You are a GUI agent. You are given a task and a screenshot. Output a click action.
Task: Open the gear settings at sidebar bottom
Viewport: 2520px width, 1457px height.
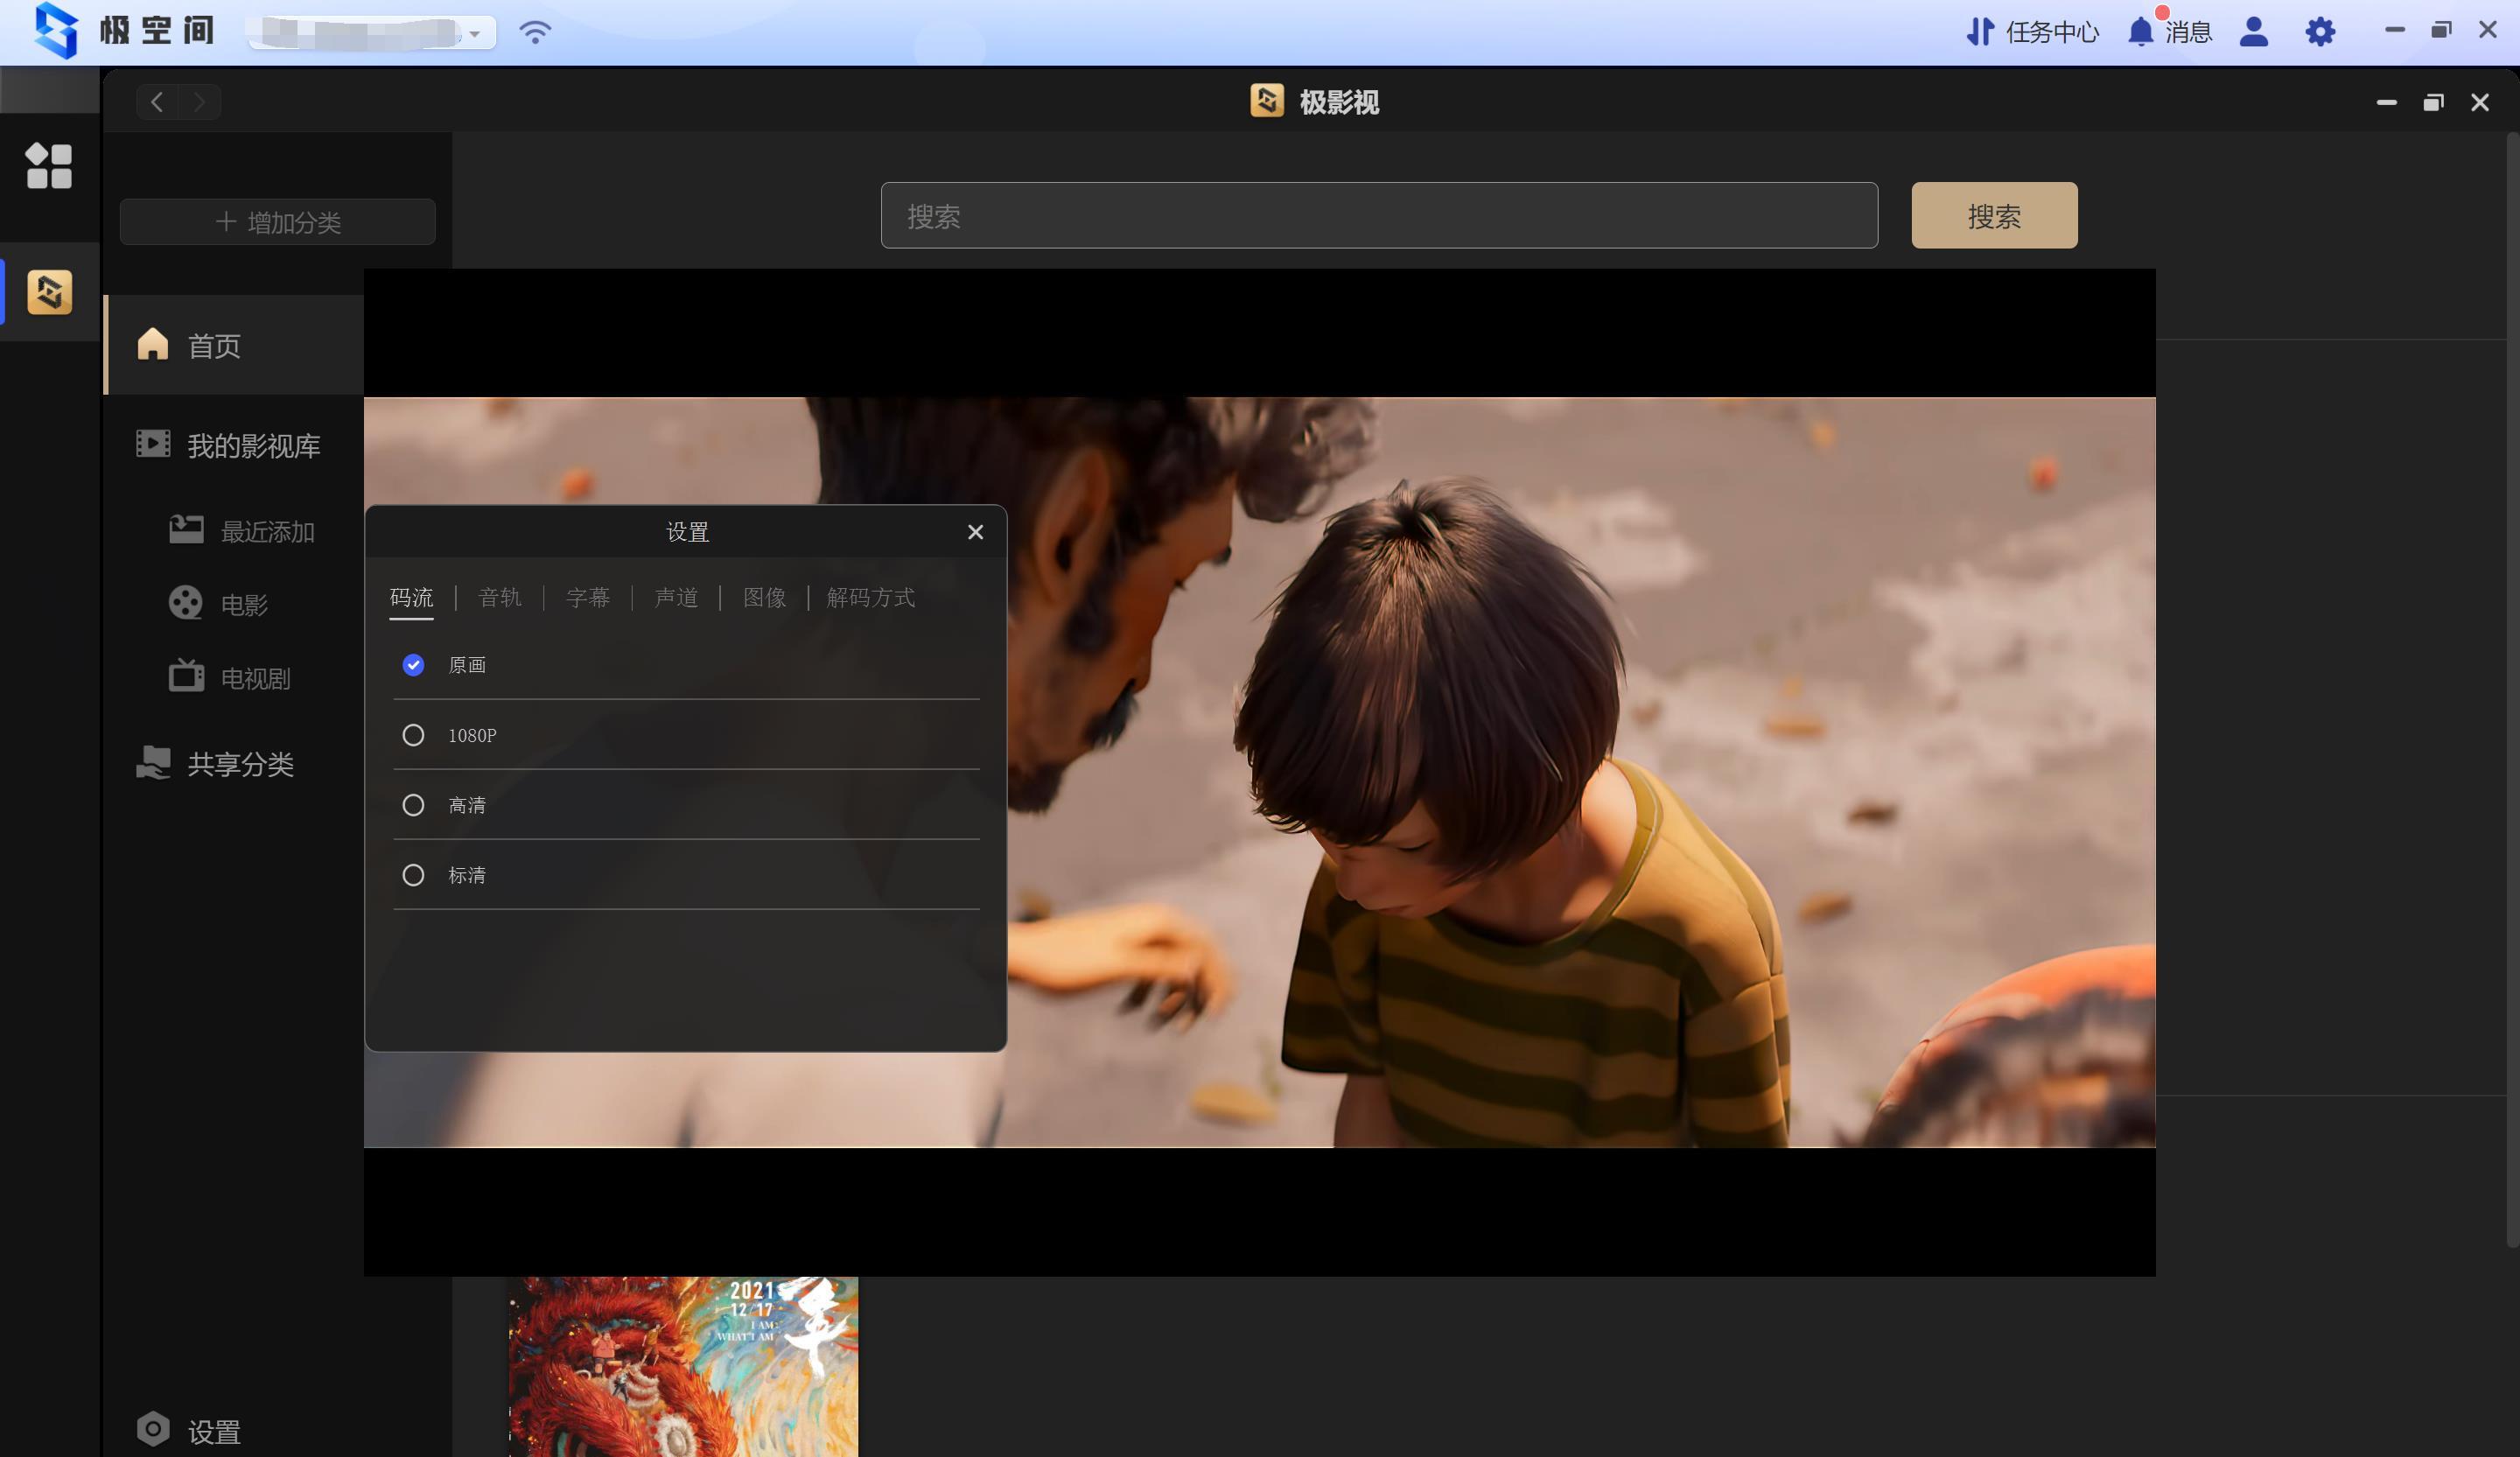pyautogui.click(x=153, y=1429)
